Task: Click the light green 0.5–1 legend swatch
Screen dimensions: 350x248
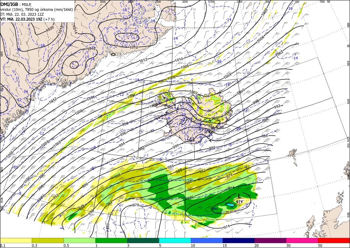Action: point(79,240)
